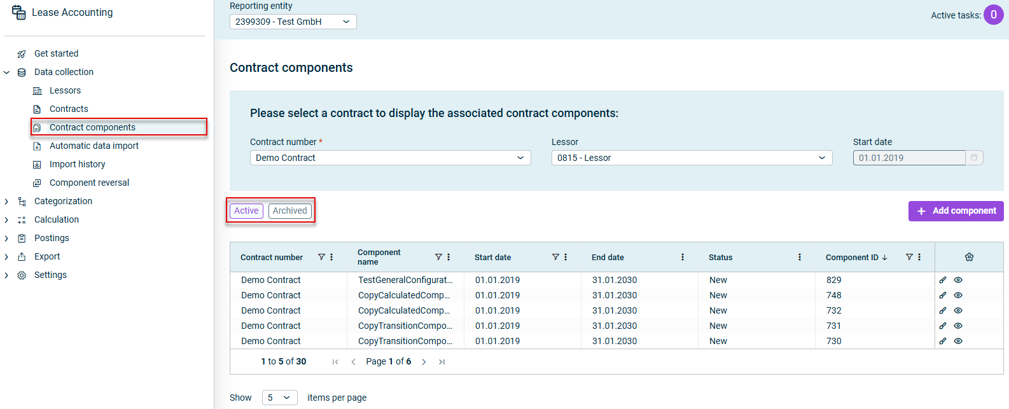The image size is (1009, 409).
Task: Click the document icon beside Contracts
Action: click(37, 109)
